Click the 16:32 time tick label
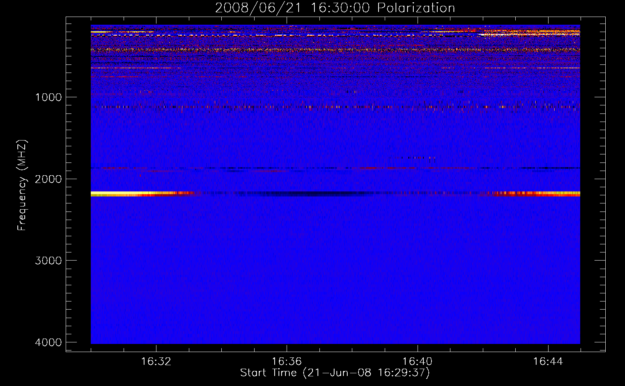Image resolution: width=625 pixels, height=386 pixels. (156, 362)
